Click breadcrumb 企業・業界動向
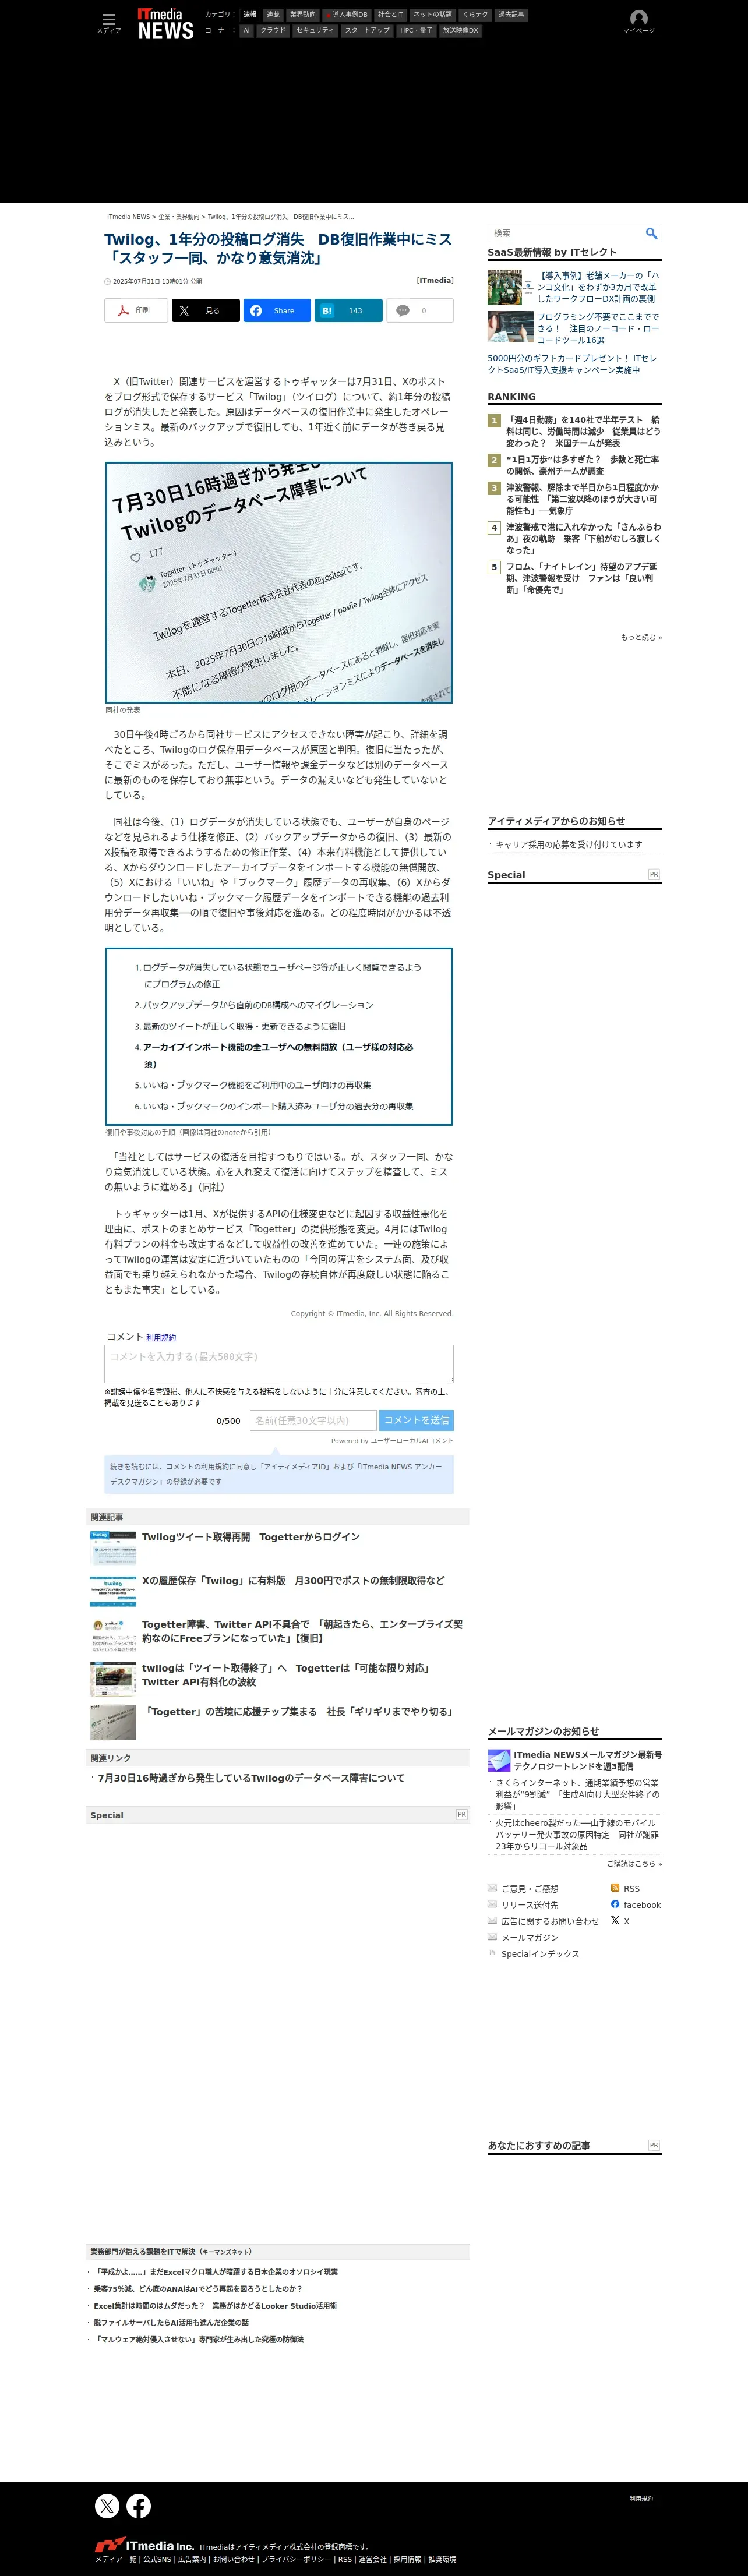This screenshot has width=748, height=2576. pos(178,217)
